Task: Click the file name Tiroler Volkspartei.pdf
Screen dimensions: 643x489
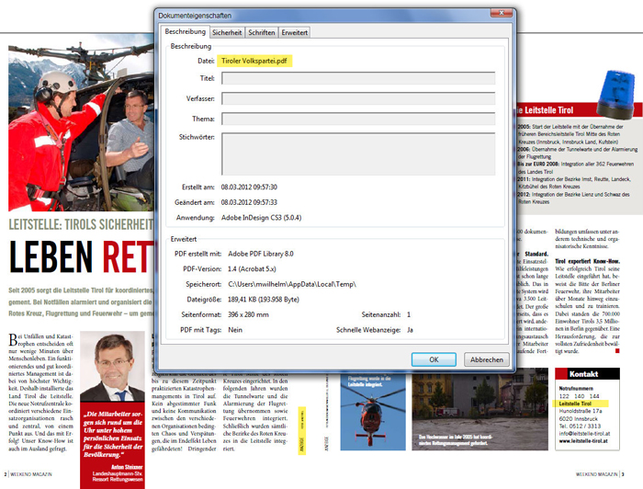Action: (254, 61)
